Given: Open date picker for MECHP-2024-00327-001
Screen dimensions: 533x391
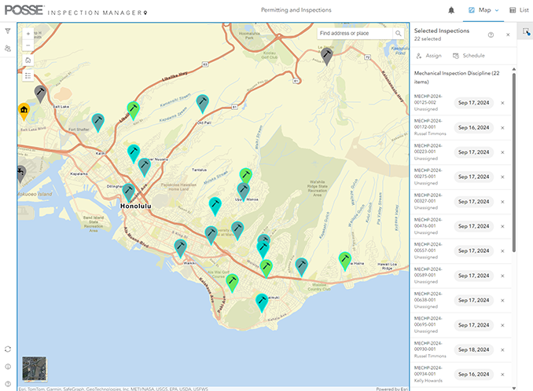Looking at the screenshot, I should (x=473, y=202).
